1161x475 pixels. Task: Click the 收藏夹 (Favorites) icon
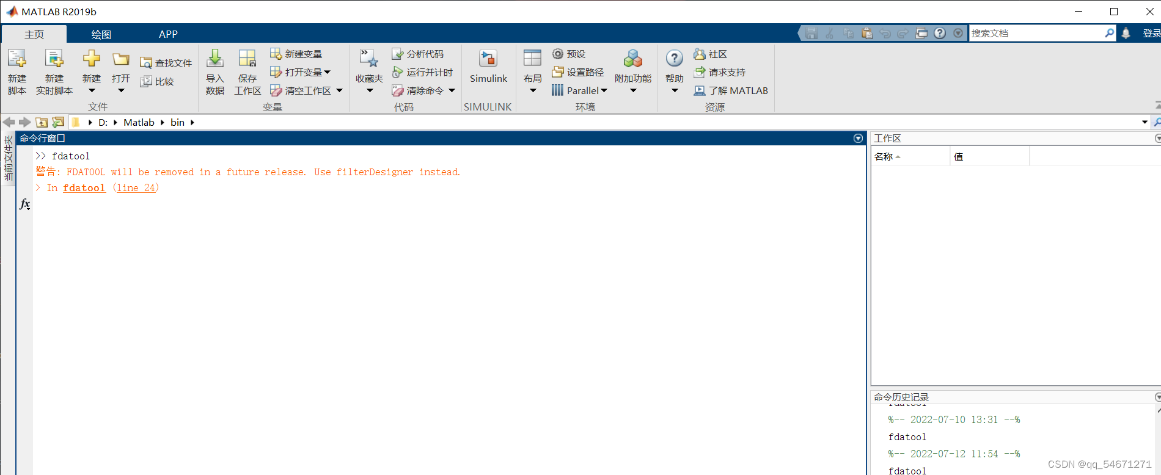click(x=369, y=59)
